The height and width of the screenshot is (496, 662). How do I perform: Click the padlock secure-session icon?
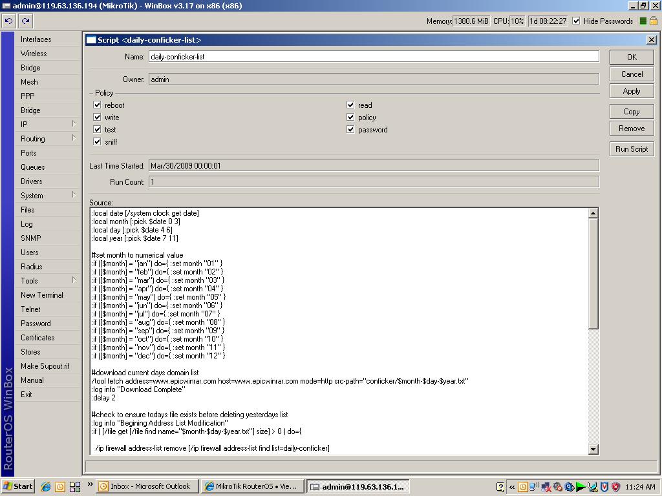click(654, 21)
